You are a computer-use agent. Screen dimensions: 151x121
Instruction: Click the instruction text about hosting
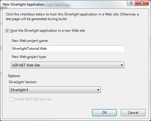pos(72,17)
